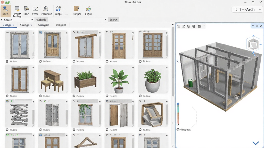Activate the Renper tool in the ribbon

(59, 11)
